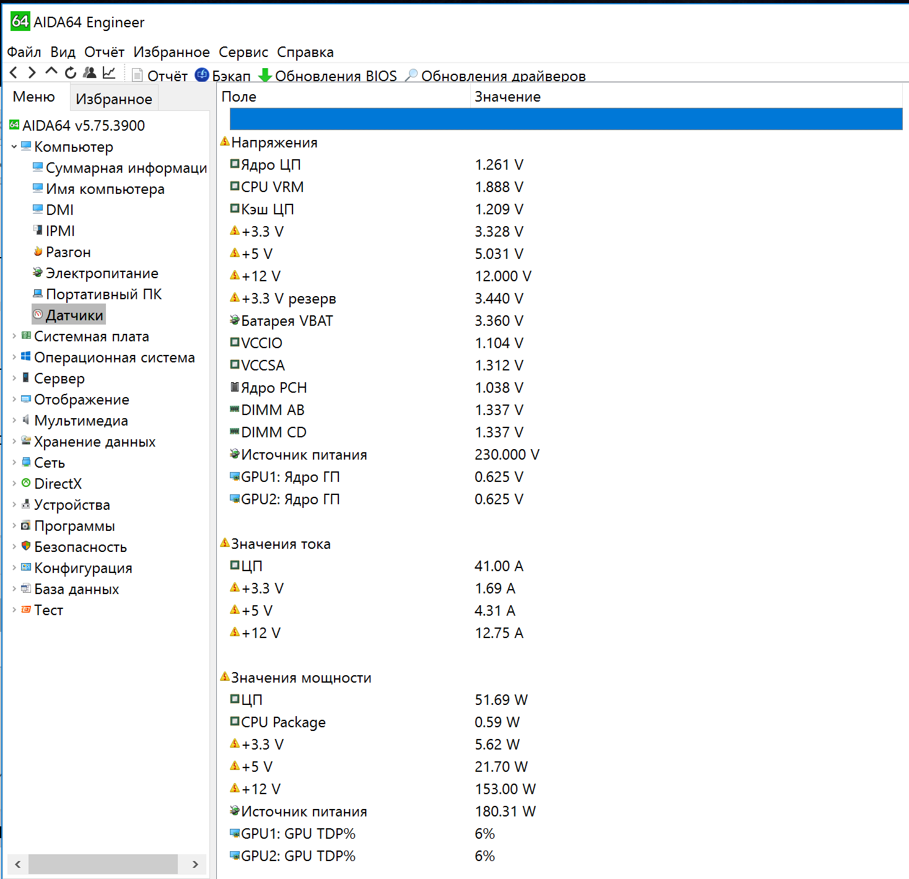
Task: Click the Отчёт toolbar document icon
Action: click(x=138, y=75)
